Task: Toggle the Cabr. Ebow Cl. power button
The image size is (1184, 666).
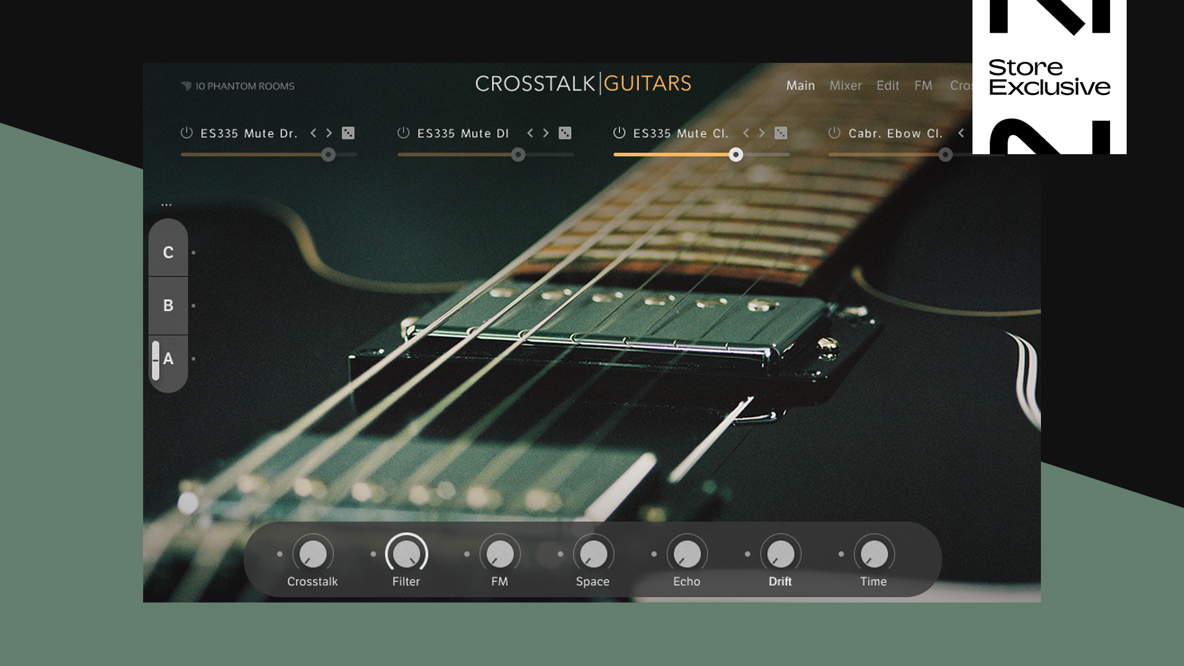Action: tap(834, 133)
